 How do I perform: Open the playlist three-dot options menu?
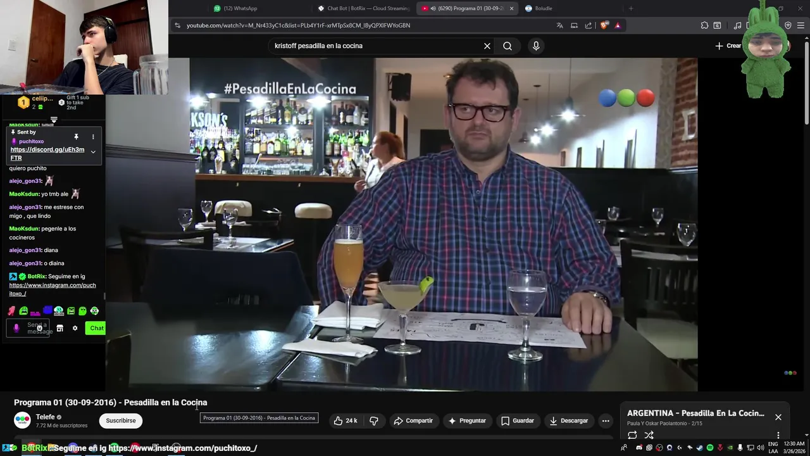click(x=778, y=435)
